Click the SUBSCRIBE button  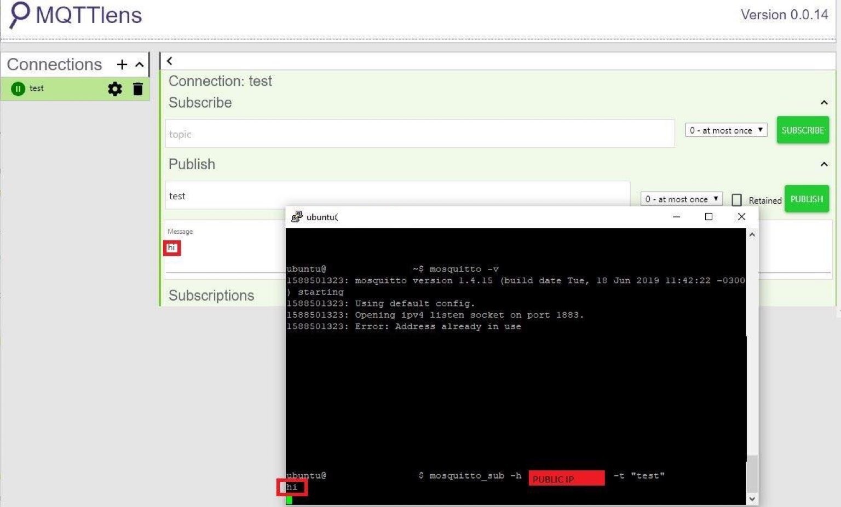pos(803,130)
